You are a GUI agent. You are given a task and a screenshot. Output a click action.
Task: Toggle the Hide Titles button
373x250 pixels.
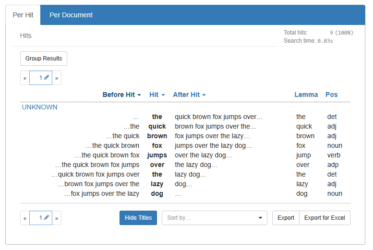[x=138, y=218]
